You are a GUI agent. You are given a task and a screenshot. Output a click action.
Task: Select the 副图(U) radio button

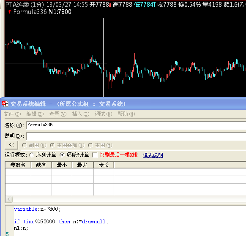click(x=25, y=145)
